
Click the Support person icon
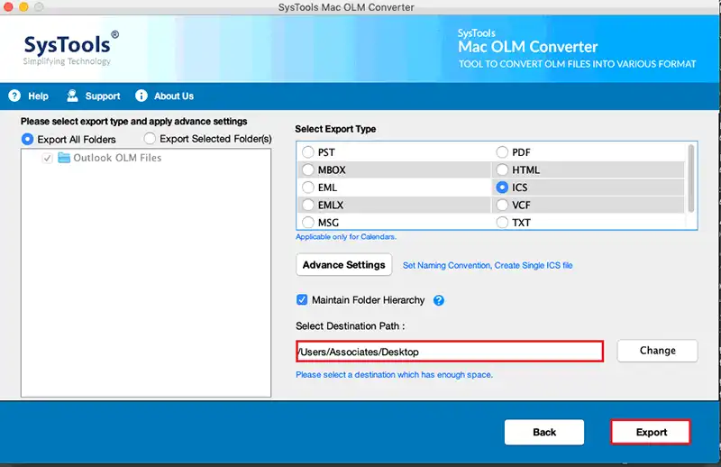pyautogui.click(x=72, y=96)
